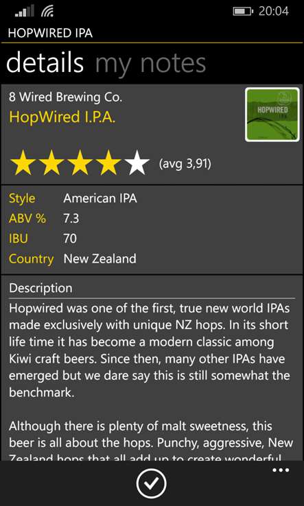This screenshot has width=304, height=506.
Task: Tap the 8 Wired Brewing Co. brewery name
Action: pos(66,97)
